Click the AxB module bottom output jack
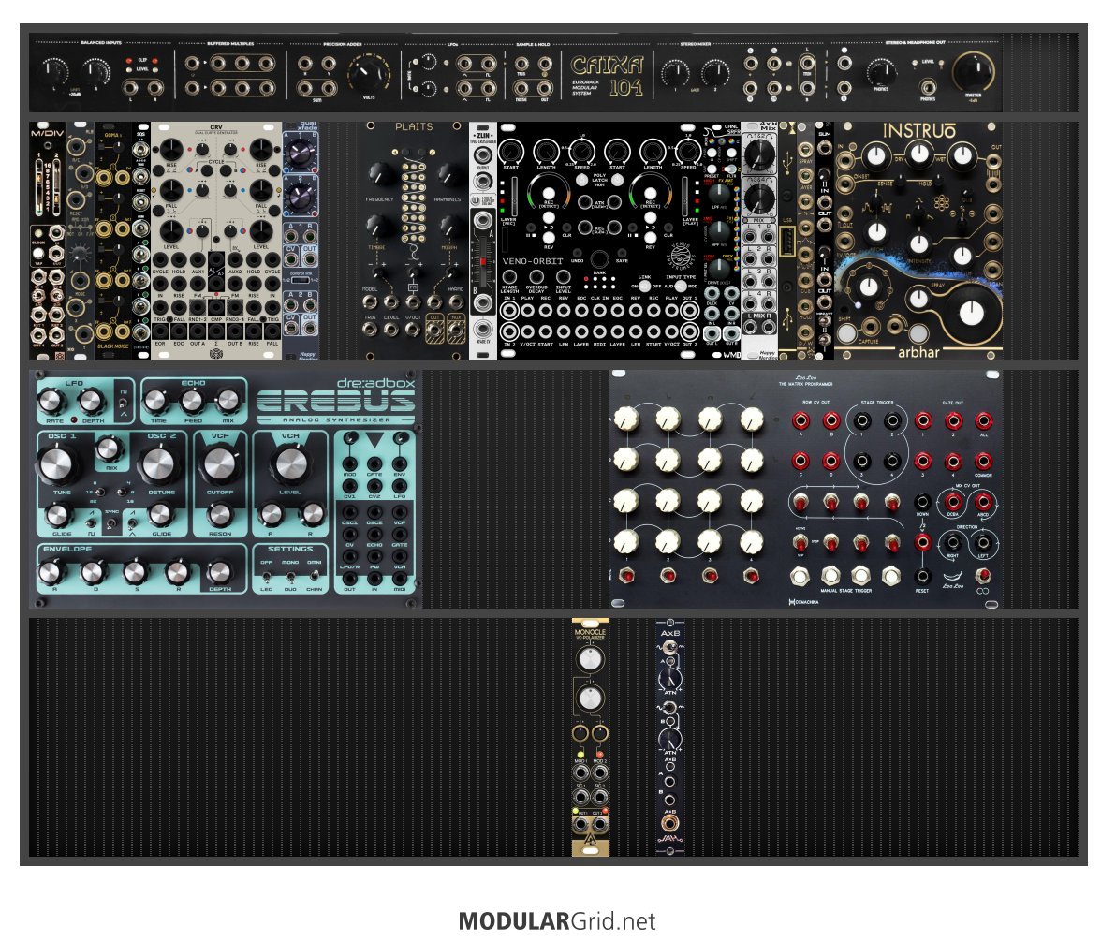Viewport: 1116px width, 941px height. point(669,824)
